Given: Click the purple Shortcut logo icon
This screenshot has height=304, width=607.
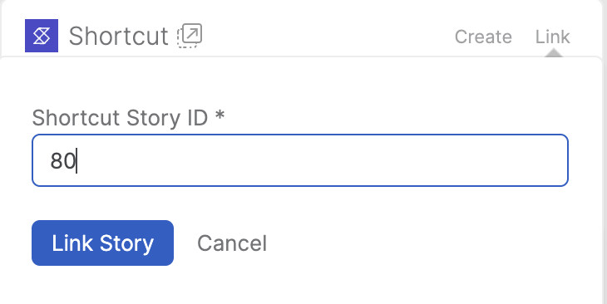Looking at the screenshot, I should [42, 36].
